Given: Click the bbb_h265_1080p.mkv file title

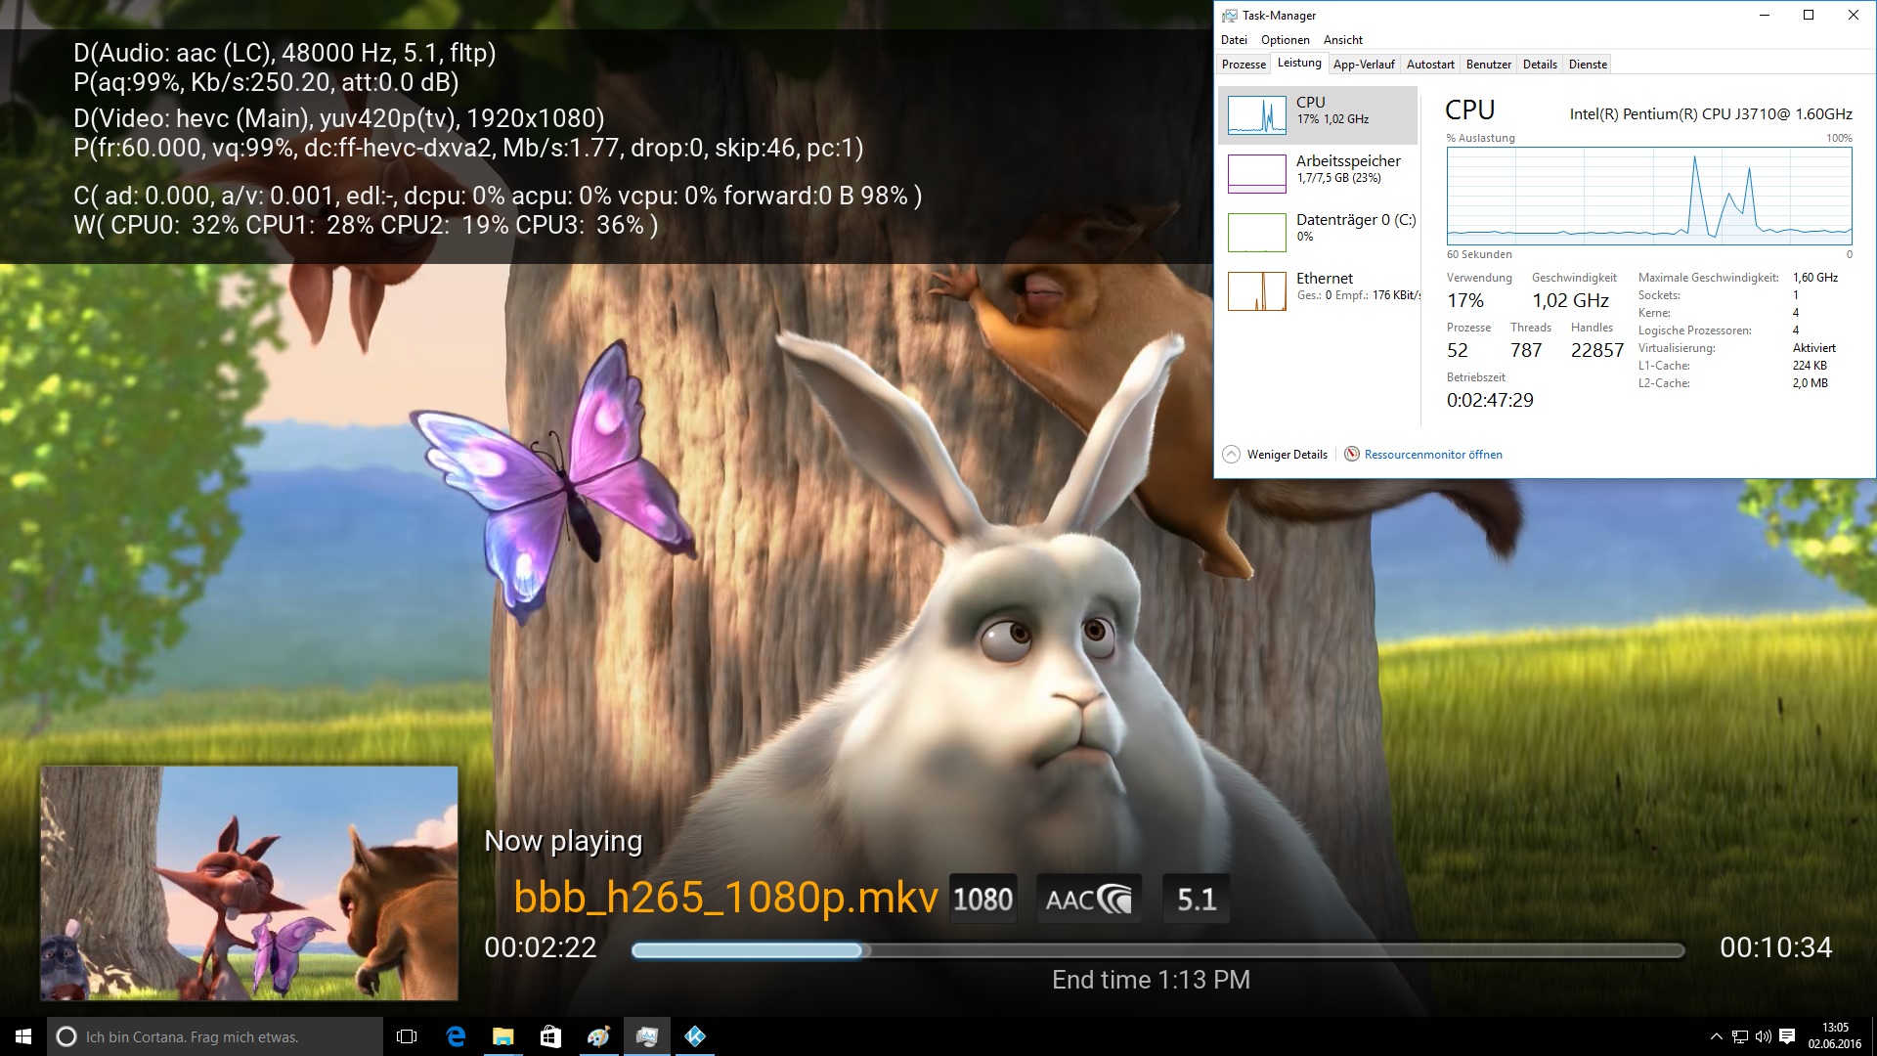Looking at the screenshot, I should click(725, 897).
